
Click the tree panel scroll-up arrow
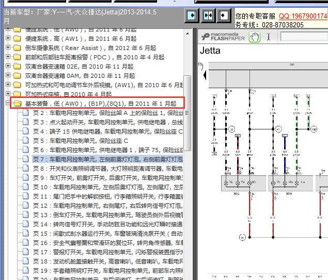point(188,34)
